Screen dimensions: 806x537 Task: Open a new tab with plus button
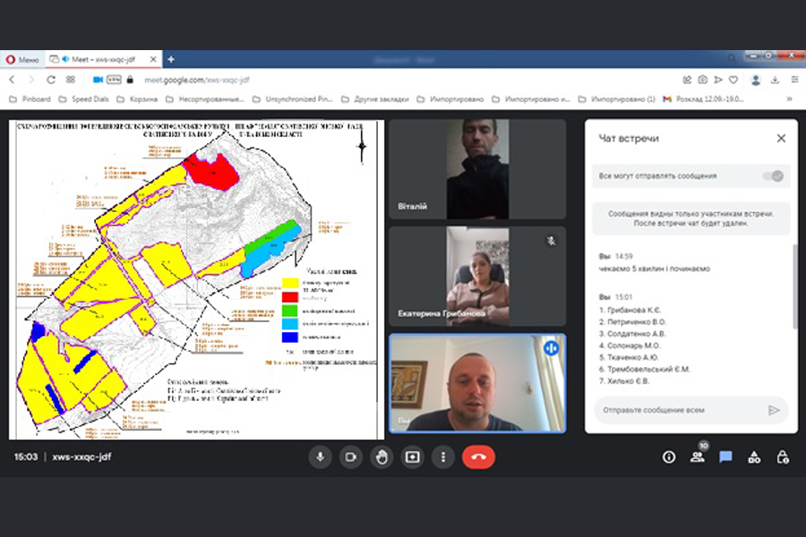pos(171,60)
